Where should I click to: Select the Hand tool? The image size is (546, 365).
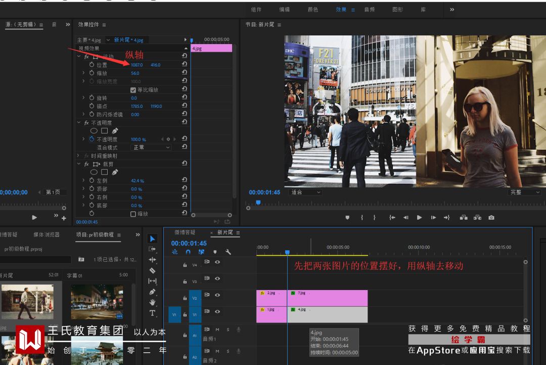(153, 302)
